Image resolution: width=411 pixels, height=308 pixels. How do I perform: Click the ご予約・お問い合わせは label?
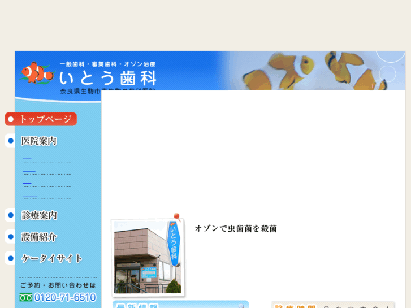point(58,285)
